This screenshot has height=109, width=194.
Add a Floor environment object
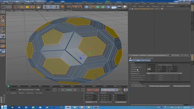114,7
